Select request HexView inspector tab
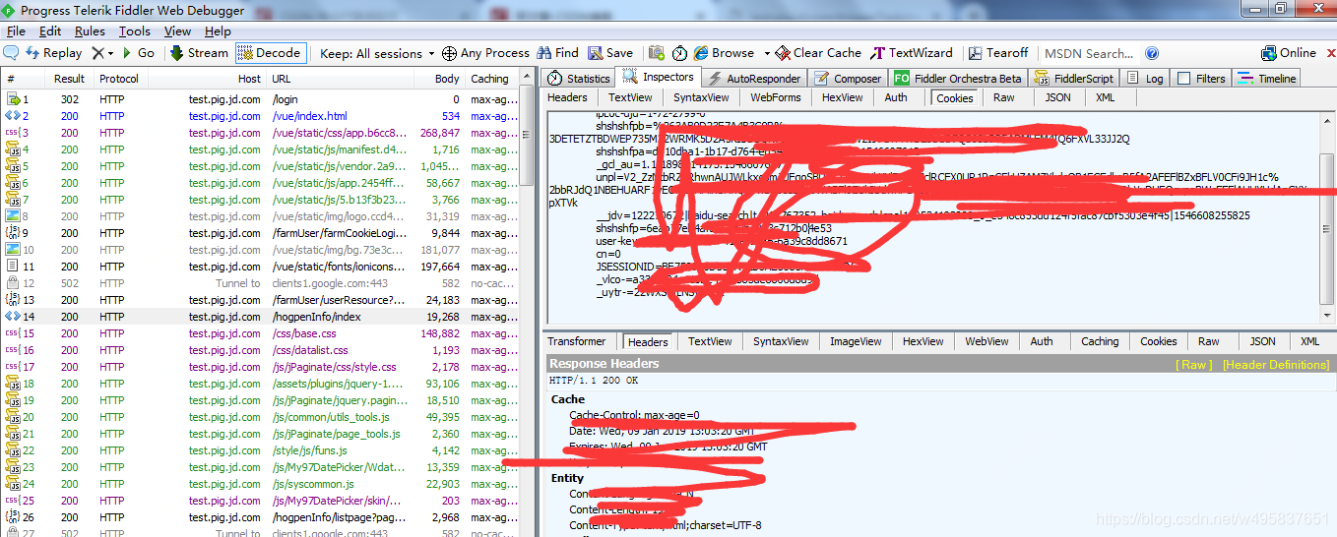The image size is (1337, 537). point(843,97)
